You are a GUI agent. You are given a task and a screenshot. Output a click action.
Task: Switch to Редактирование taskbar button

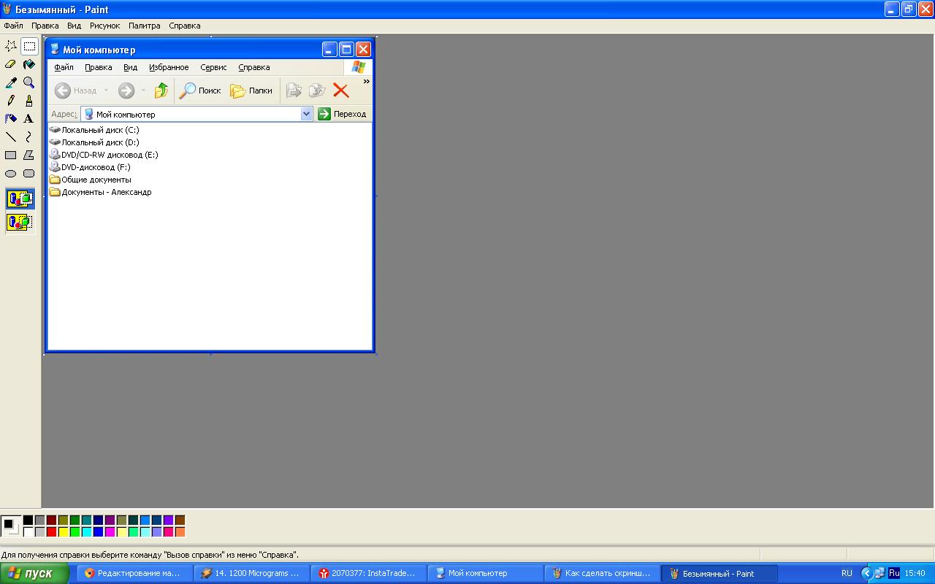[134, 574]
